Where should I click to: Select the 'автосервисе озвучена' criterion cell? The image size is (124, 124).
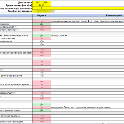(16, 84)
